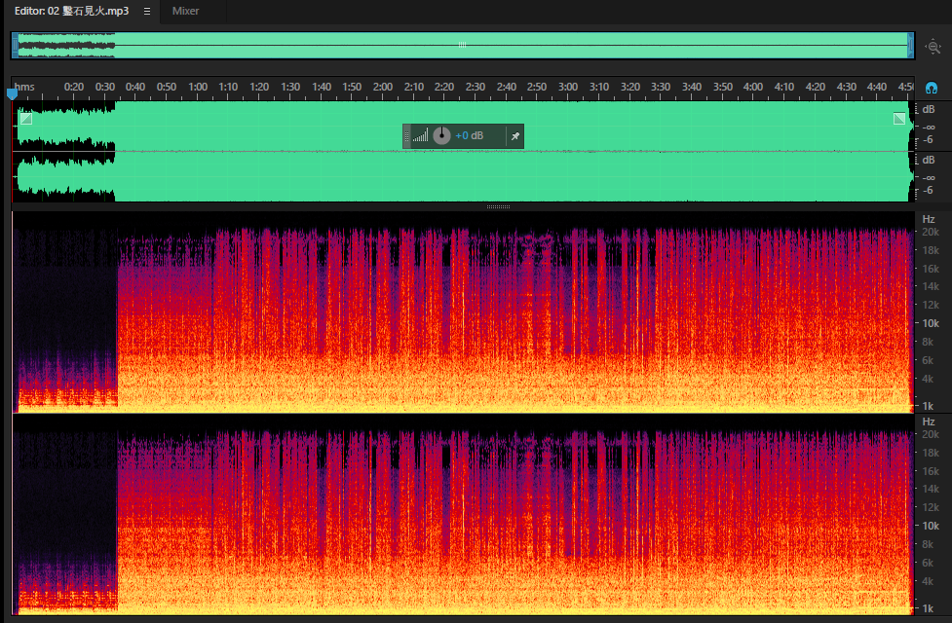Click the 2:00 mark on time ruler
952x623 pixels.
pyautogui.click(x=383, y=87)
